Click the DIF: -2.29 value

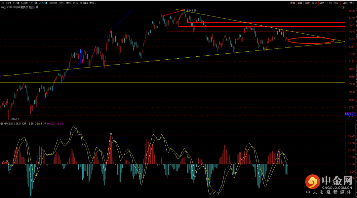click(28, 124)
